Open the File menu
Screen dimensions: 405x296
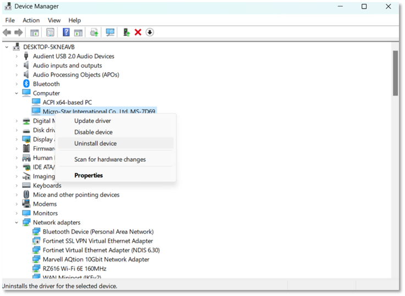click(x=10, y=20)
